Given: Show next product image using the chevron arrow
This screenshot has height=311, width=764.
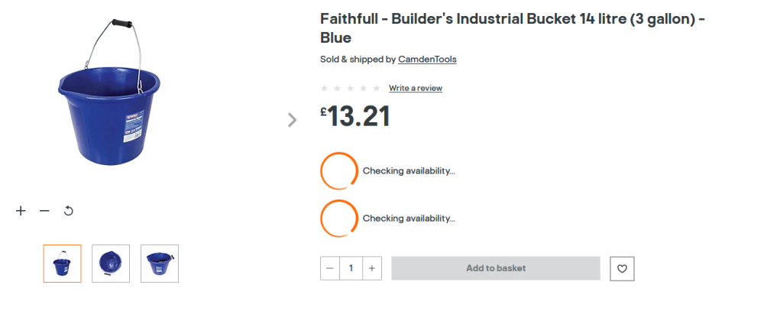Looking at the screenshot, I should click(x=292, y=120).
